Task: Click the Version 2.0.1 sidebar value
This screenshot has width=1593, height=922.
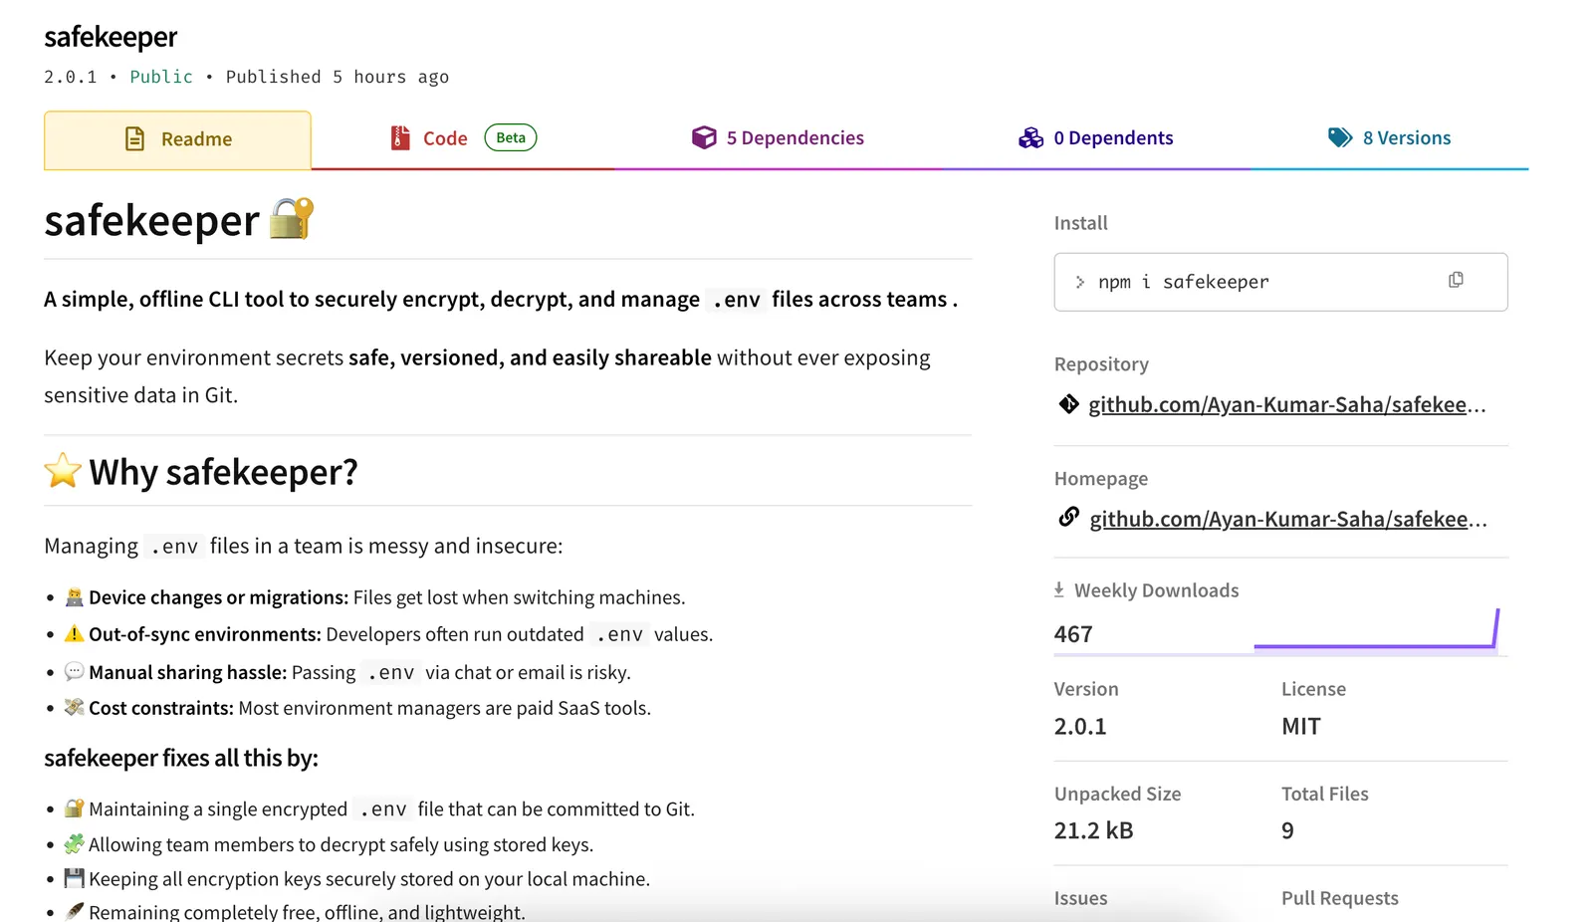Action: click(x=1080, y=727)
